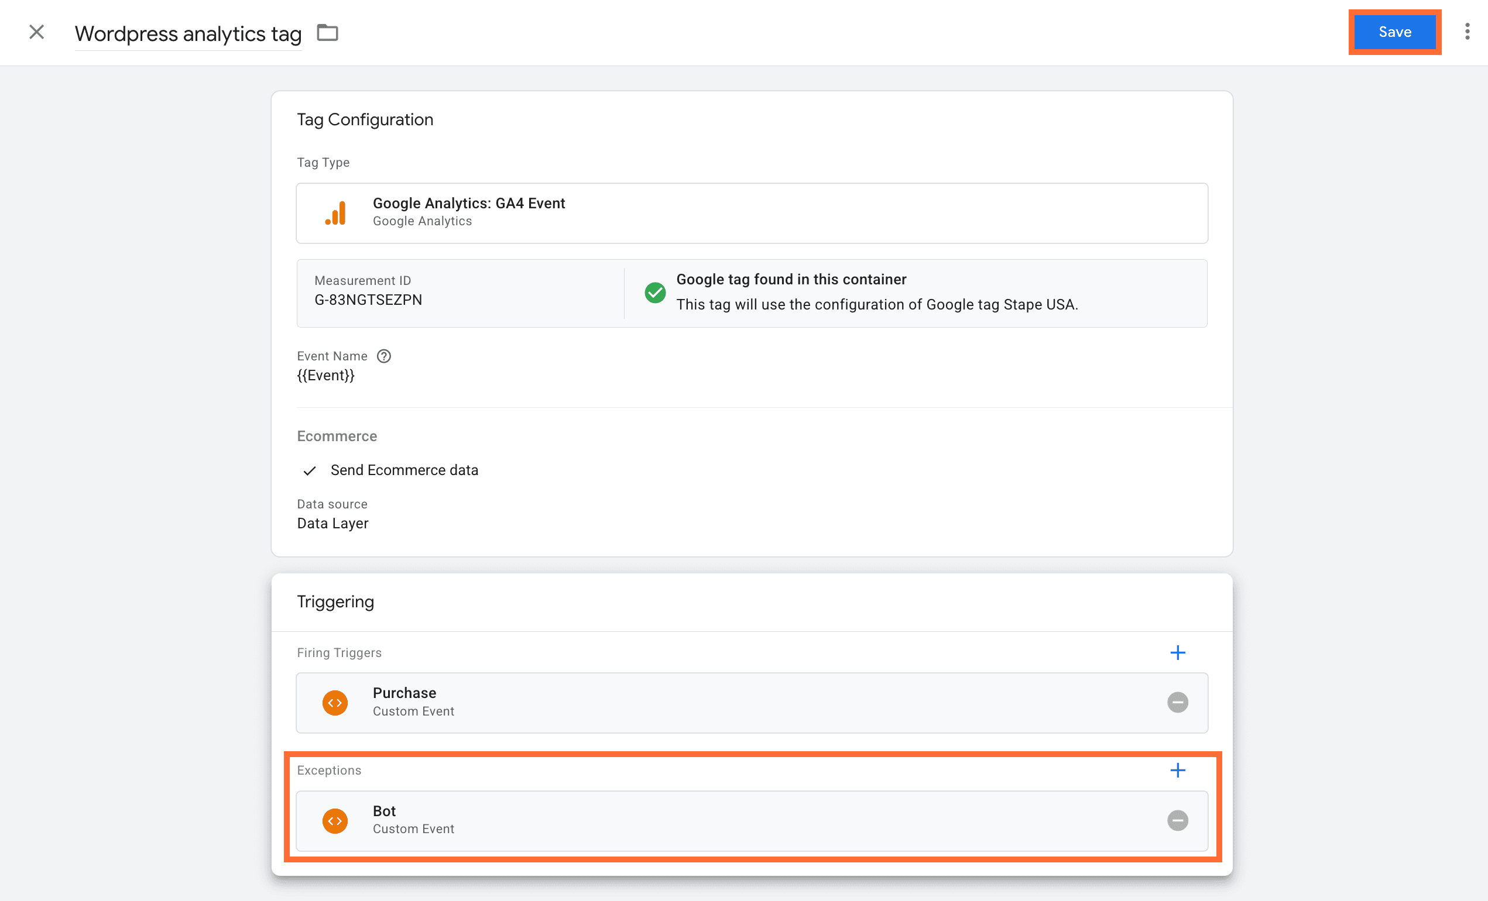
Task: Select the GA4 Event tag type box
Action: coord(751,213)
